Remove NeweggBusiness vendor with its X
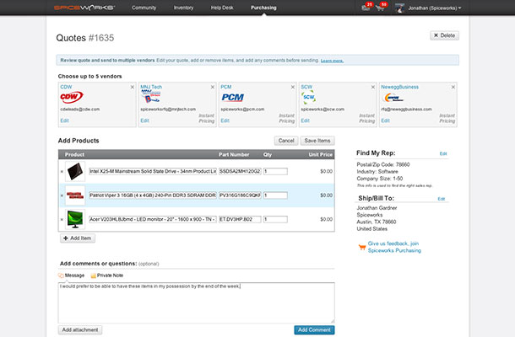Viewport: 515px width, 337px height. (453, 87)
